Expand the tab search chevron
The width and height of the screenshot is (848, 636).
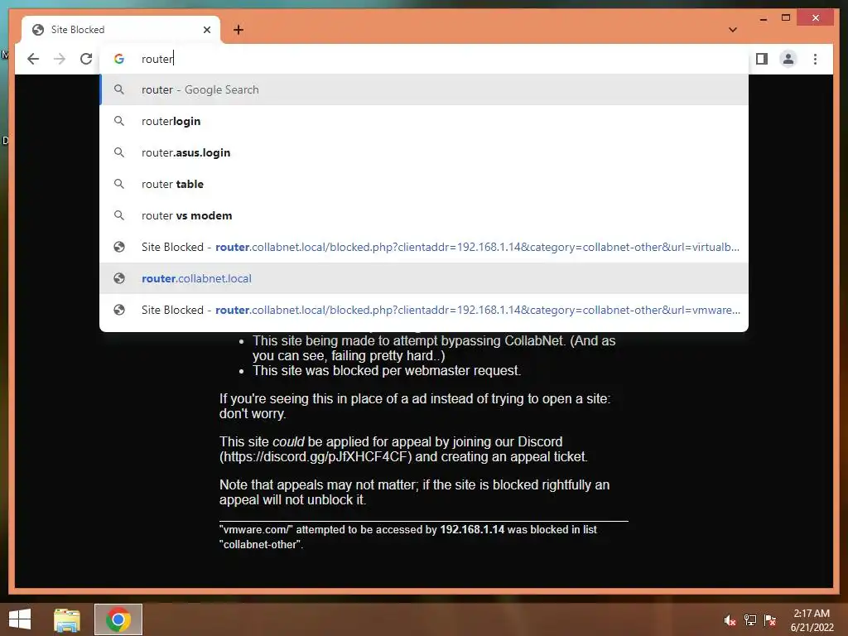click(x=733, y=30)
